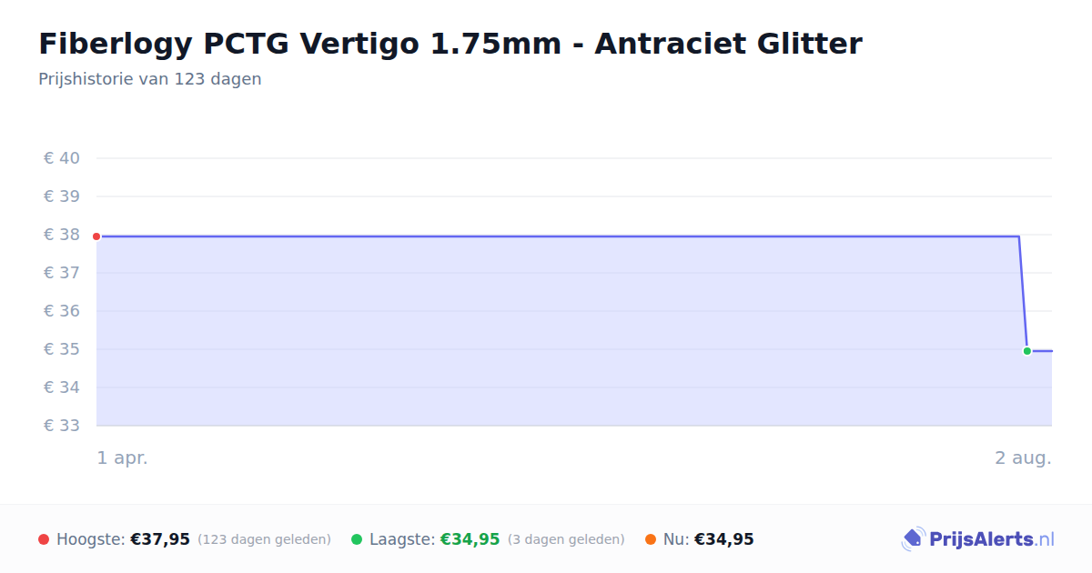Screen dimensions: 1092x573
Task: Click the Nu €34,95 current price
Action: click(724, 539)
